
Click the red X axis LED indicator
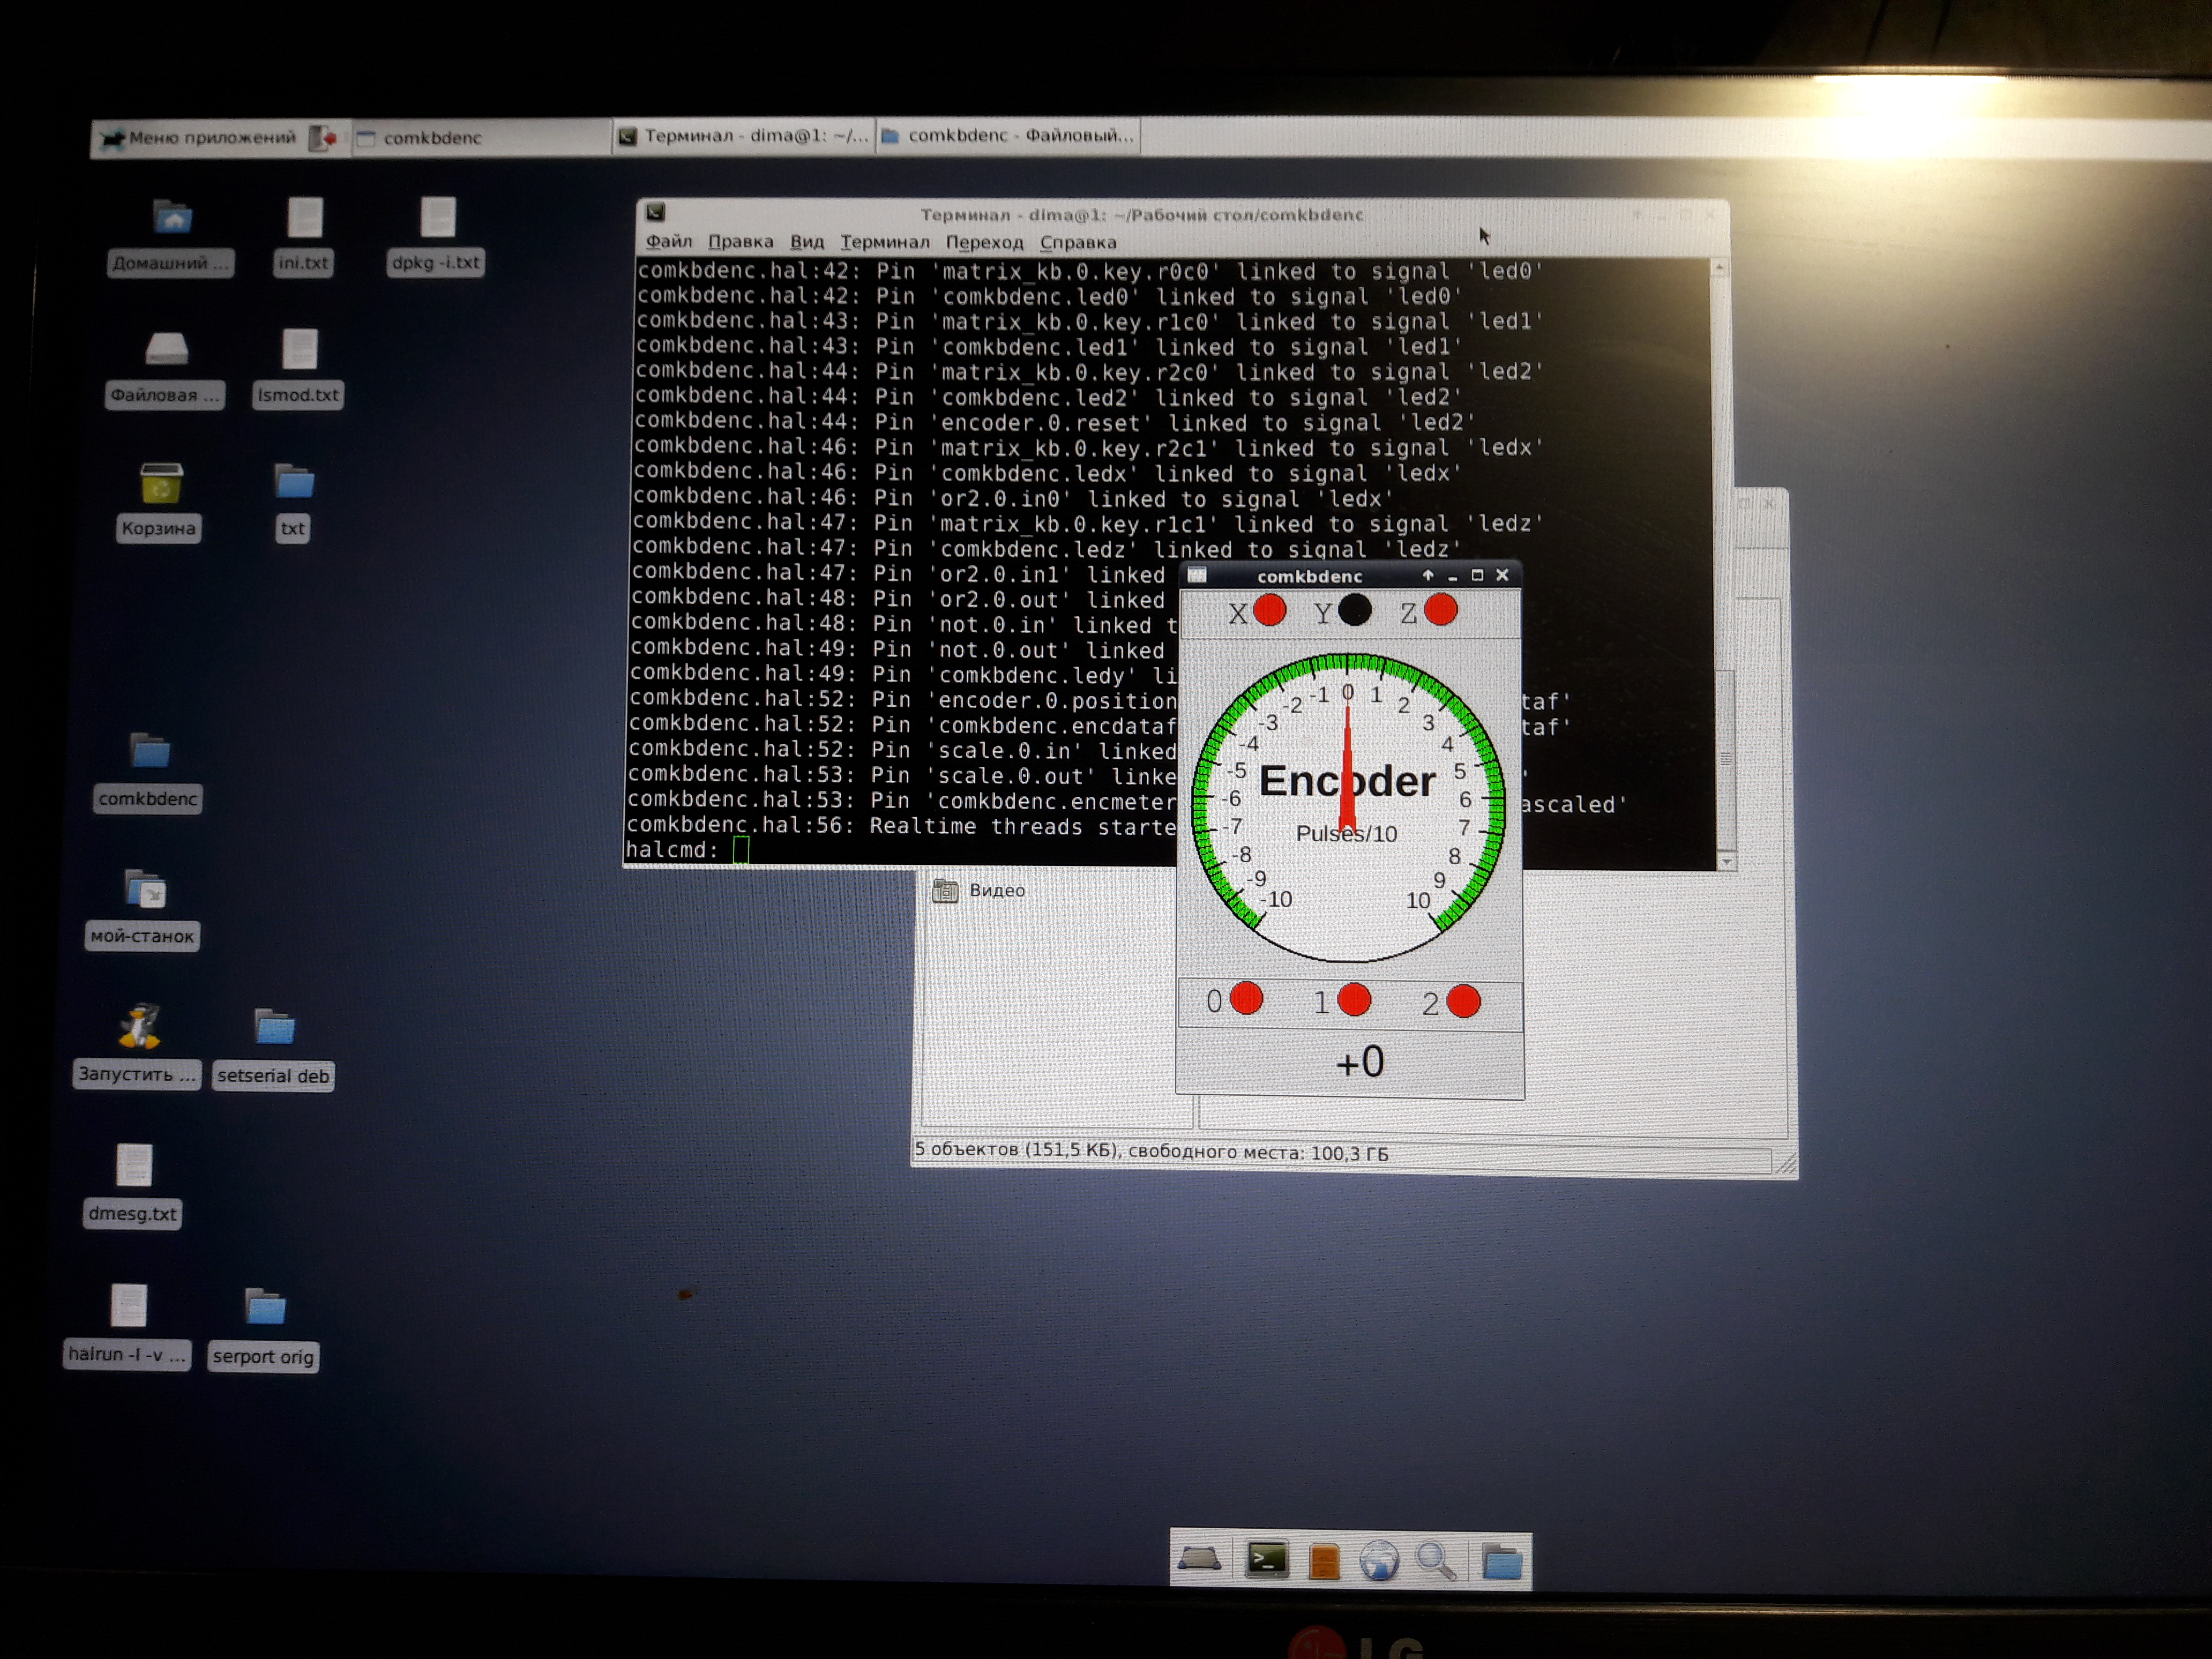1270,610
